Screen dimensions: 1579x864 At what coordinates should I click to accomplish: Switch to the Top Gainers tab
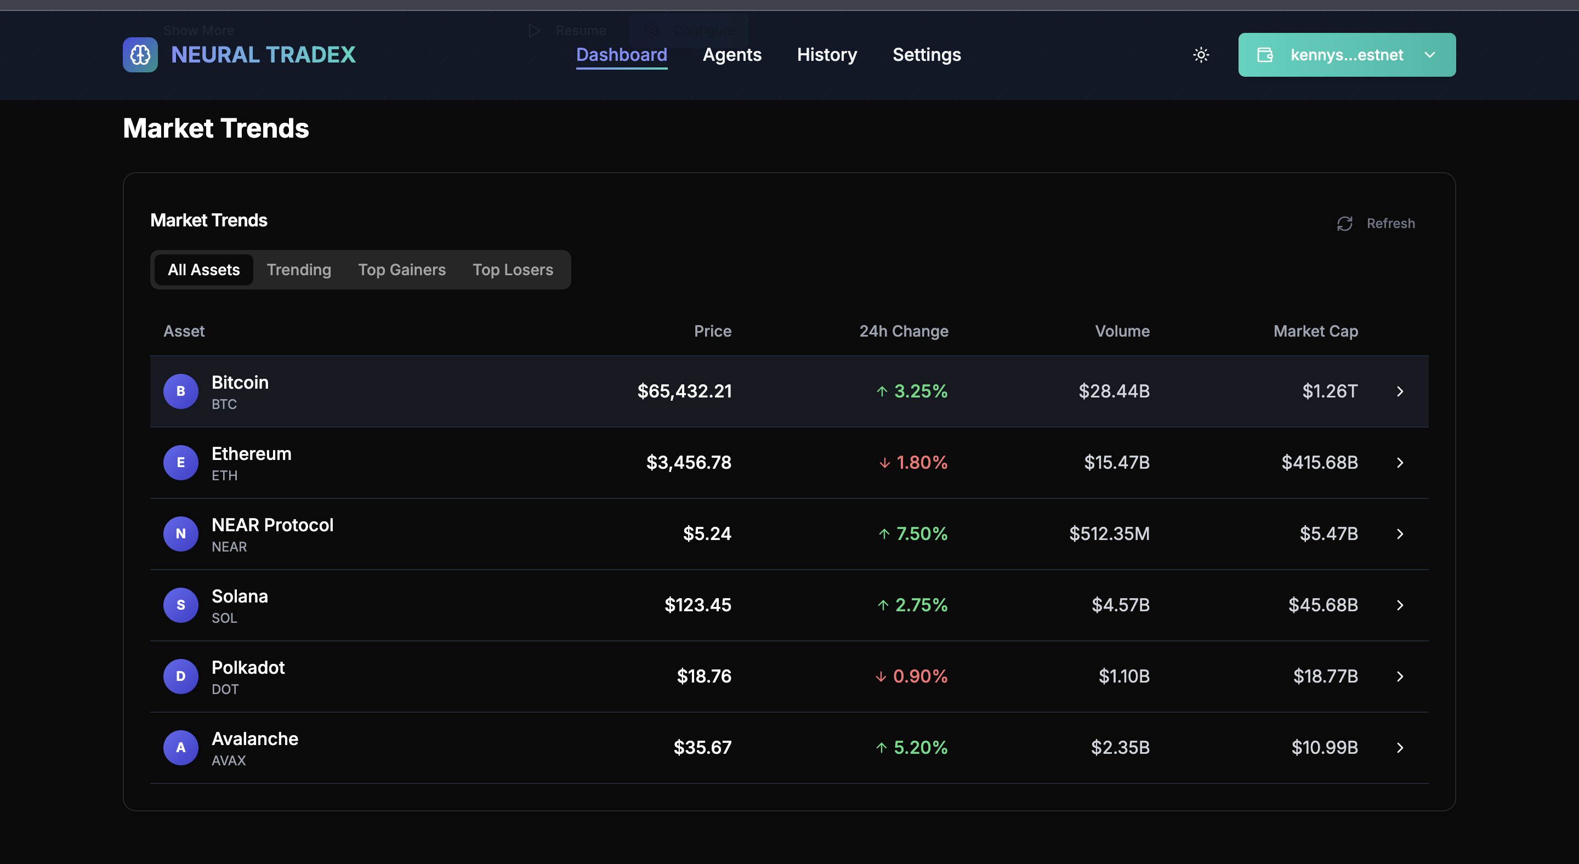pos(401,270)
